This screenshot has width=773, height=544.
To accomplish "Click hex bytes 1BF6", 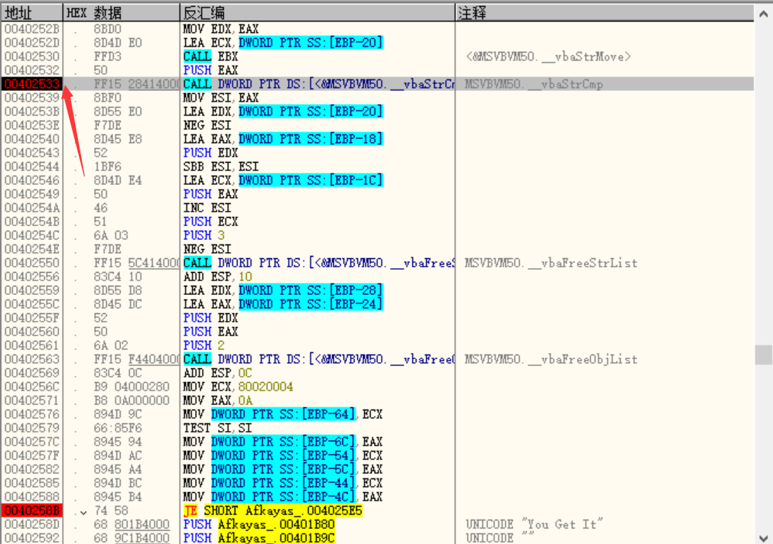I will tap(108, 167).
